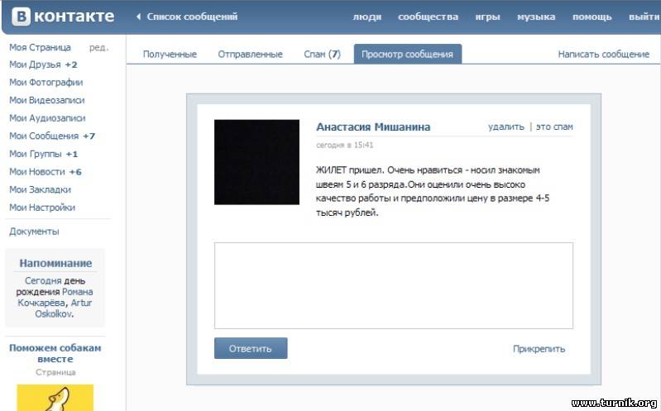
Task: Click the yellow dog charity image
Action: coord(55,397)
